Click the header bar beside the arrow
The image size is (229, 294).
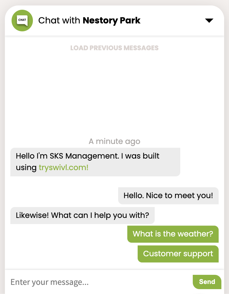(x=173, y=20)
